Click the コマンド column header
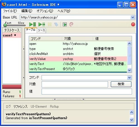Image resolution: width=139 pixels, height=127 pixels. tap(45, 39)
